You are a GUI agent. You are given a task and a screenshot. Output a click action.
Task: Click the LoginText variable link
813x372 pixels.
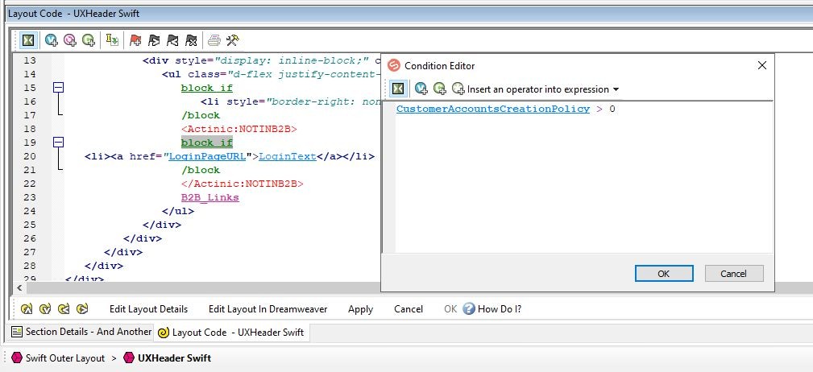click(287, 156)
